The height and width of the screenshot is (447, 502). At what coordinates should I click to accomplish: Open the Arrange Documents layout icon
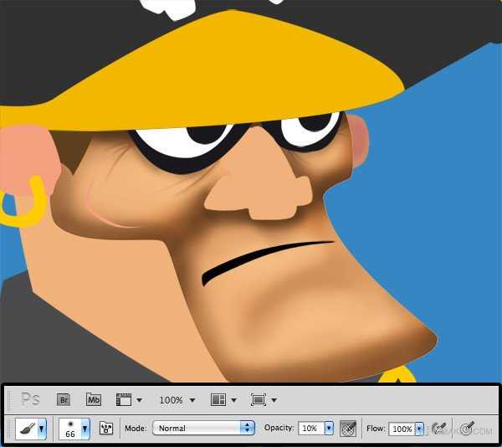[221, 400]
